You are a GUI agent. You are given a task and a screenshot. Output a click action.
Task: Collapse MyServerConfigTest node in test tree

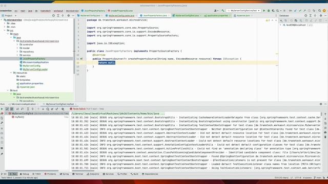point(6,113)
